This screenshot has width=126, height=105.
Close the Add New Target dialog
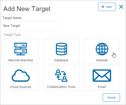pos(121,7)
